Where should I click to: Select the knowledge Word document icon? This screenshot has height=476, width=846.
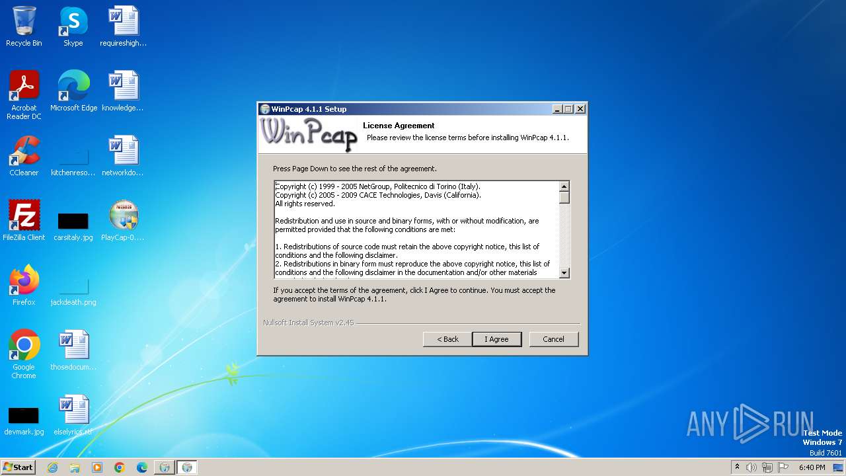(123, 91)
